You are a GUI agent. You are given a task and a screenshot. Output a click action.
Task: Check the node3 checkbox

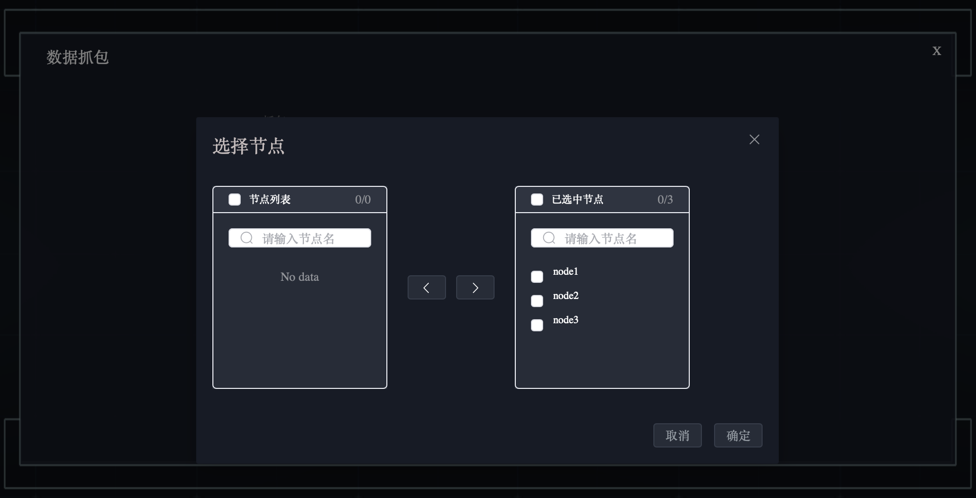point(537,325)
